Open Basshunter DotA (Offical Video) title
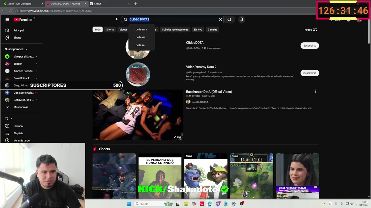The width and height of the screenshot is (371, 208). (209, 92)
